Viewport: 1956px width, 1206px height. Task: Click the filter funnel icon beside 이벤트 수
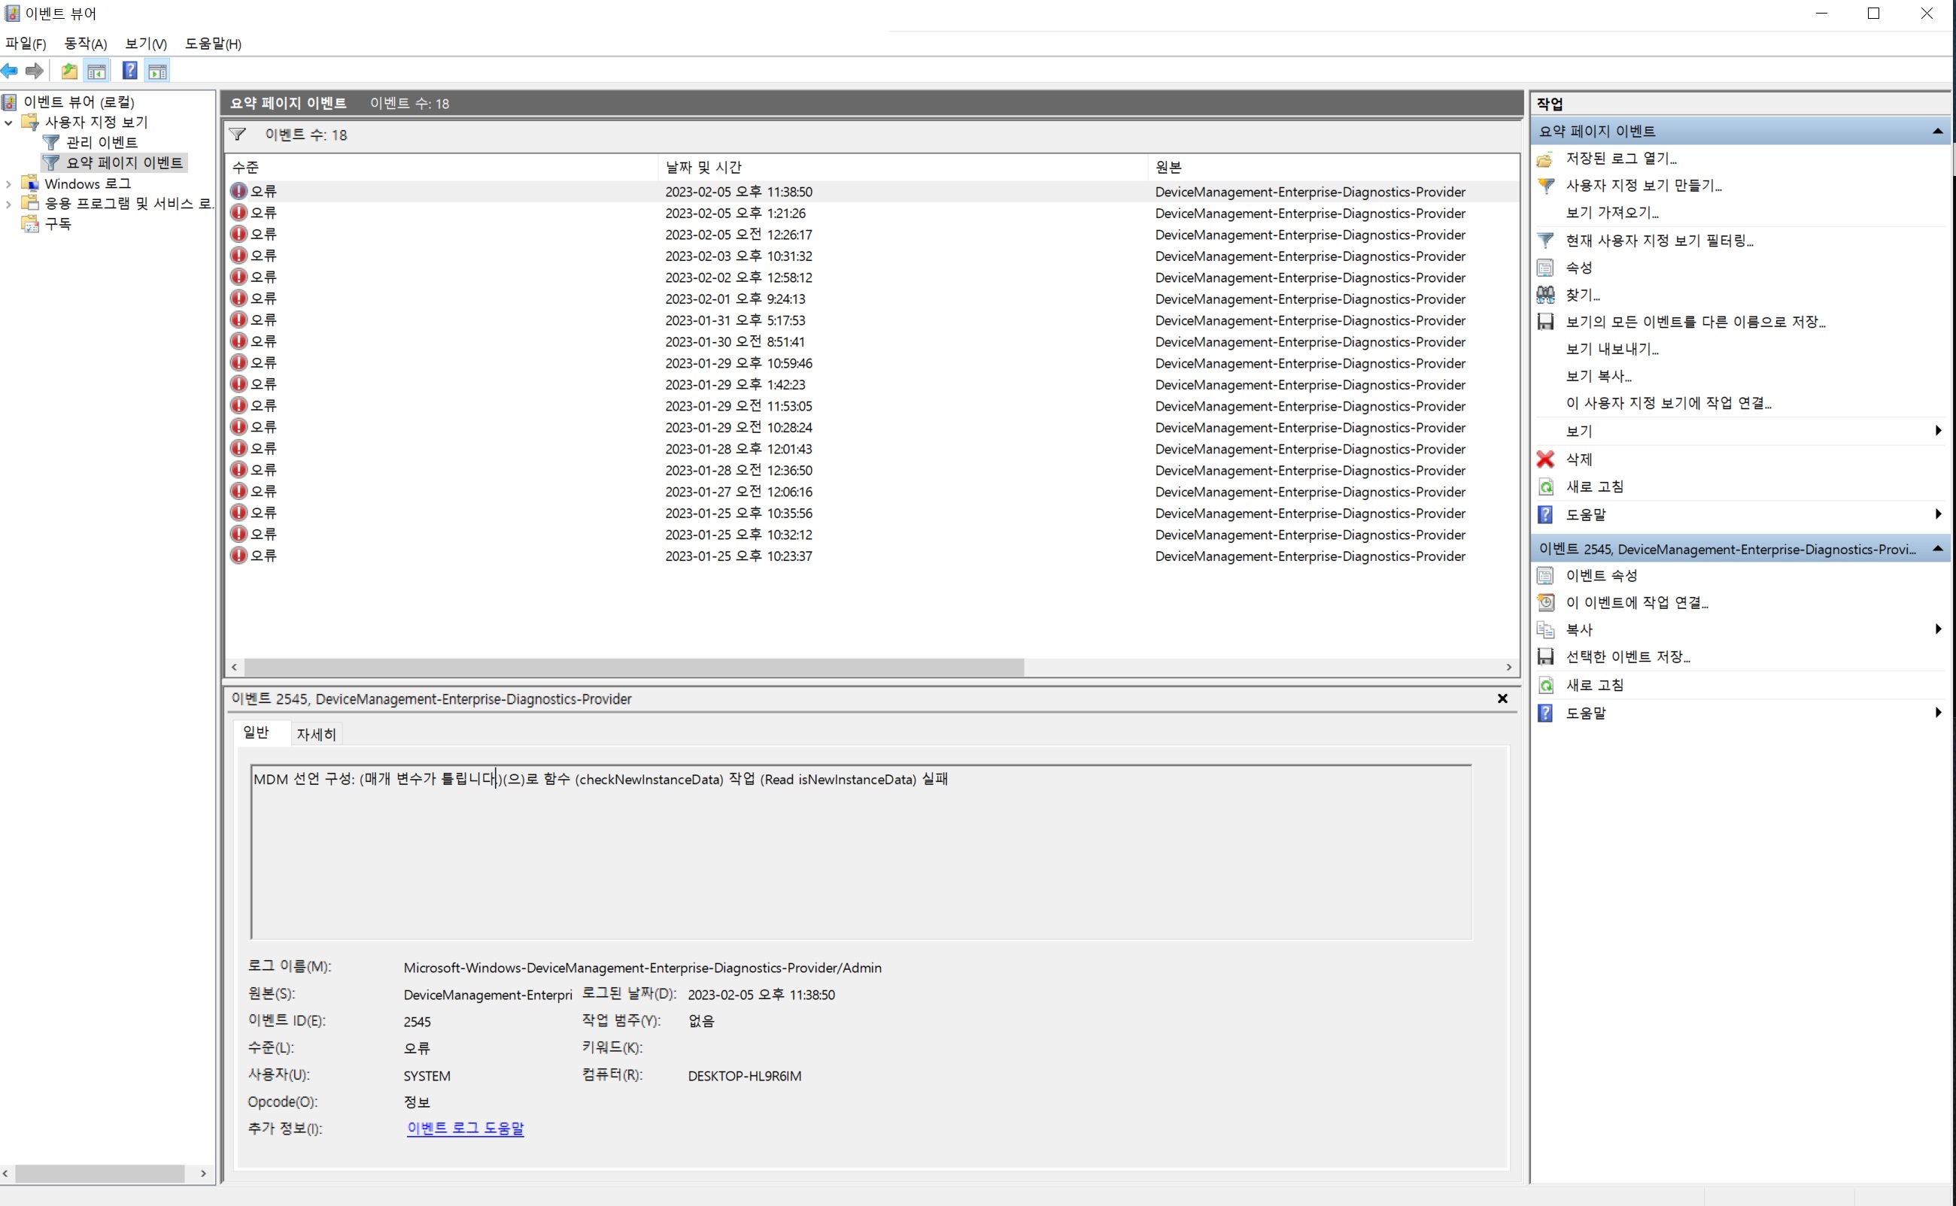coord(238,134)
